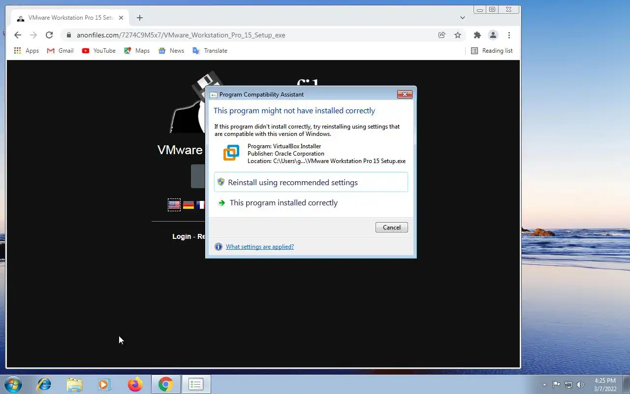Screen dimensions: 630x394
Task: Choose This program installed correctly
Action: (x=311, y=203)
